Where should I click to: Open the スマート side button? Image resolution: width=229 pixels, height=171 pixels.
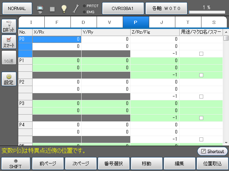coord(9,42)
